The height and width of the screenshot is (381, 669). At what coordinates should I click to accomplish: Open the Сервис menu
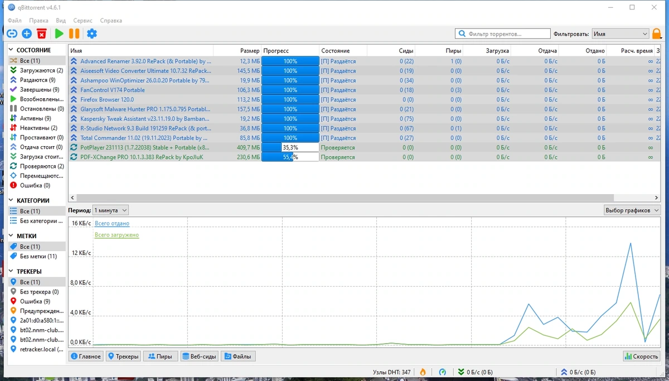83,21
